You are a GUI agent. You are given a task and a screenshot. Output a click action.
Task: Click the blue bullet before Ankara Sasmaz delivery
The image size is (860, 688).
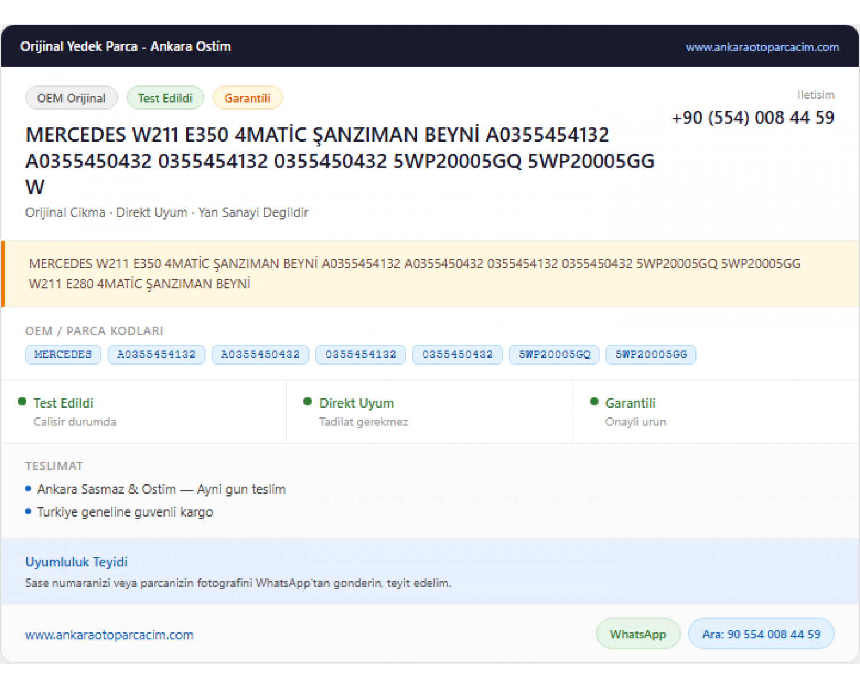pos(28,489)
